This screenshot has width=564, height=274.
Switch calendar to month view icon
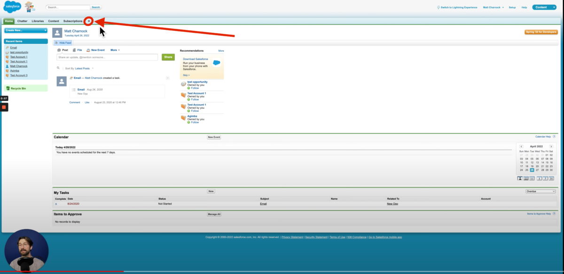tap(551, 178)
